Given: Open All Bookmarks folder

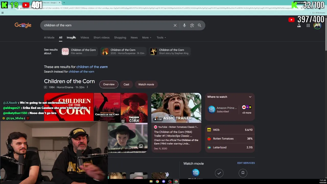Looking at the screenshot, I should [x=319, y=13].
